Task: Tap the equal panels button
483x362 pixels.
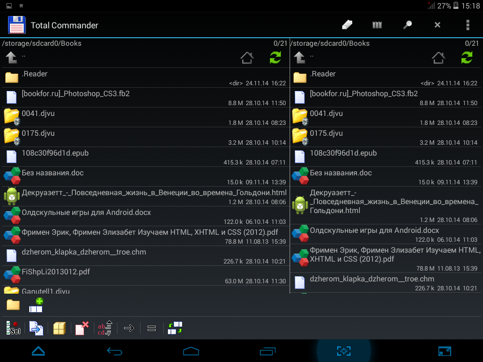Action: point(151,329)
